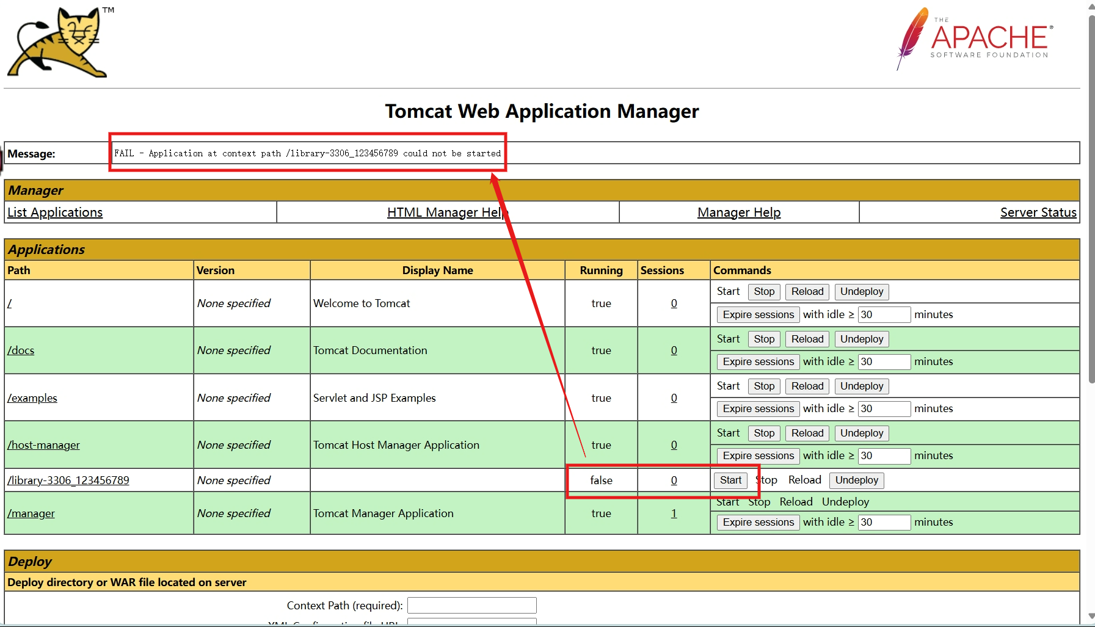Start the /library-3306_123456789 application
Screen dimensions: 1095x627
click(730, 480)
